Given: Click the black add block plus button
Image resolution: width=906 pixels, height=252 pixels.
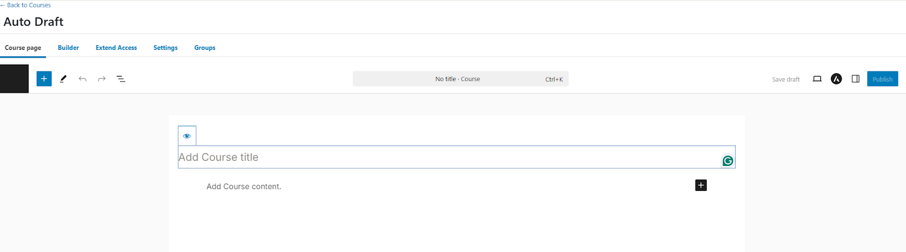Looking at the screenshot, I should click(x=701, y=185).
